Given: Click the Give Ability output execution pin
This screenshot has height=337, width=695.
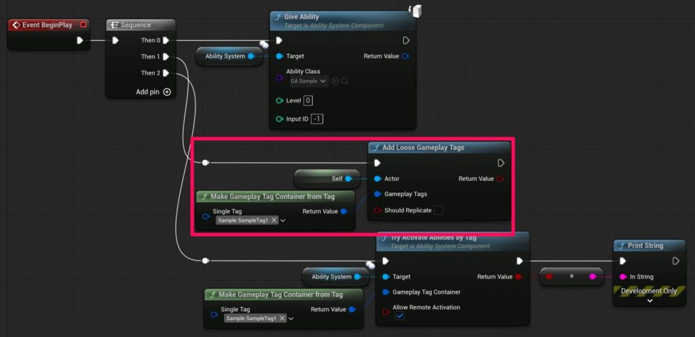Looking at the screenshot, I should tap(406, 41).
